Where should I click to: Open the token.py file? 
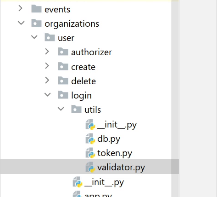115,153
